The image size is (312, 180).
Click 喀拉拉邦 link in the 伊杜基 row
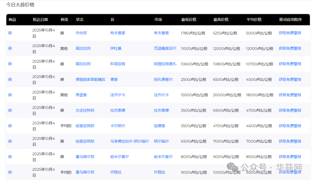83,48
